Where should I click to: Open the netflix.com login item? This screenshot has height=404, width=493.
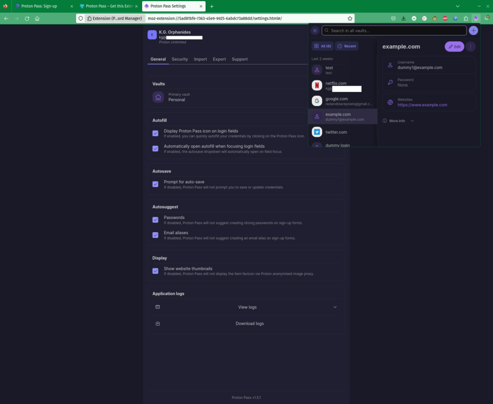click(343, 86)
